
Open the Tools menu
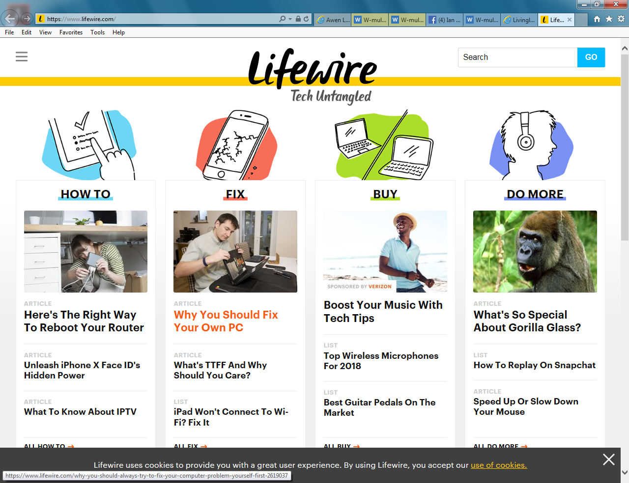click(x=97, y=32)
